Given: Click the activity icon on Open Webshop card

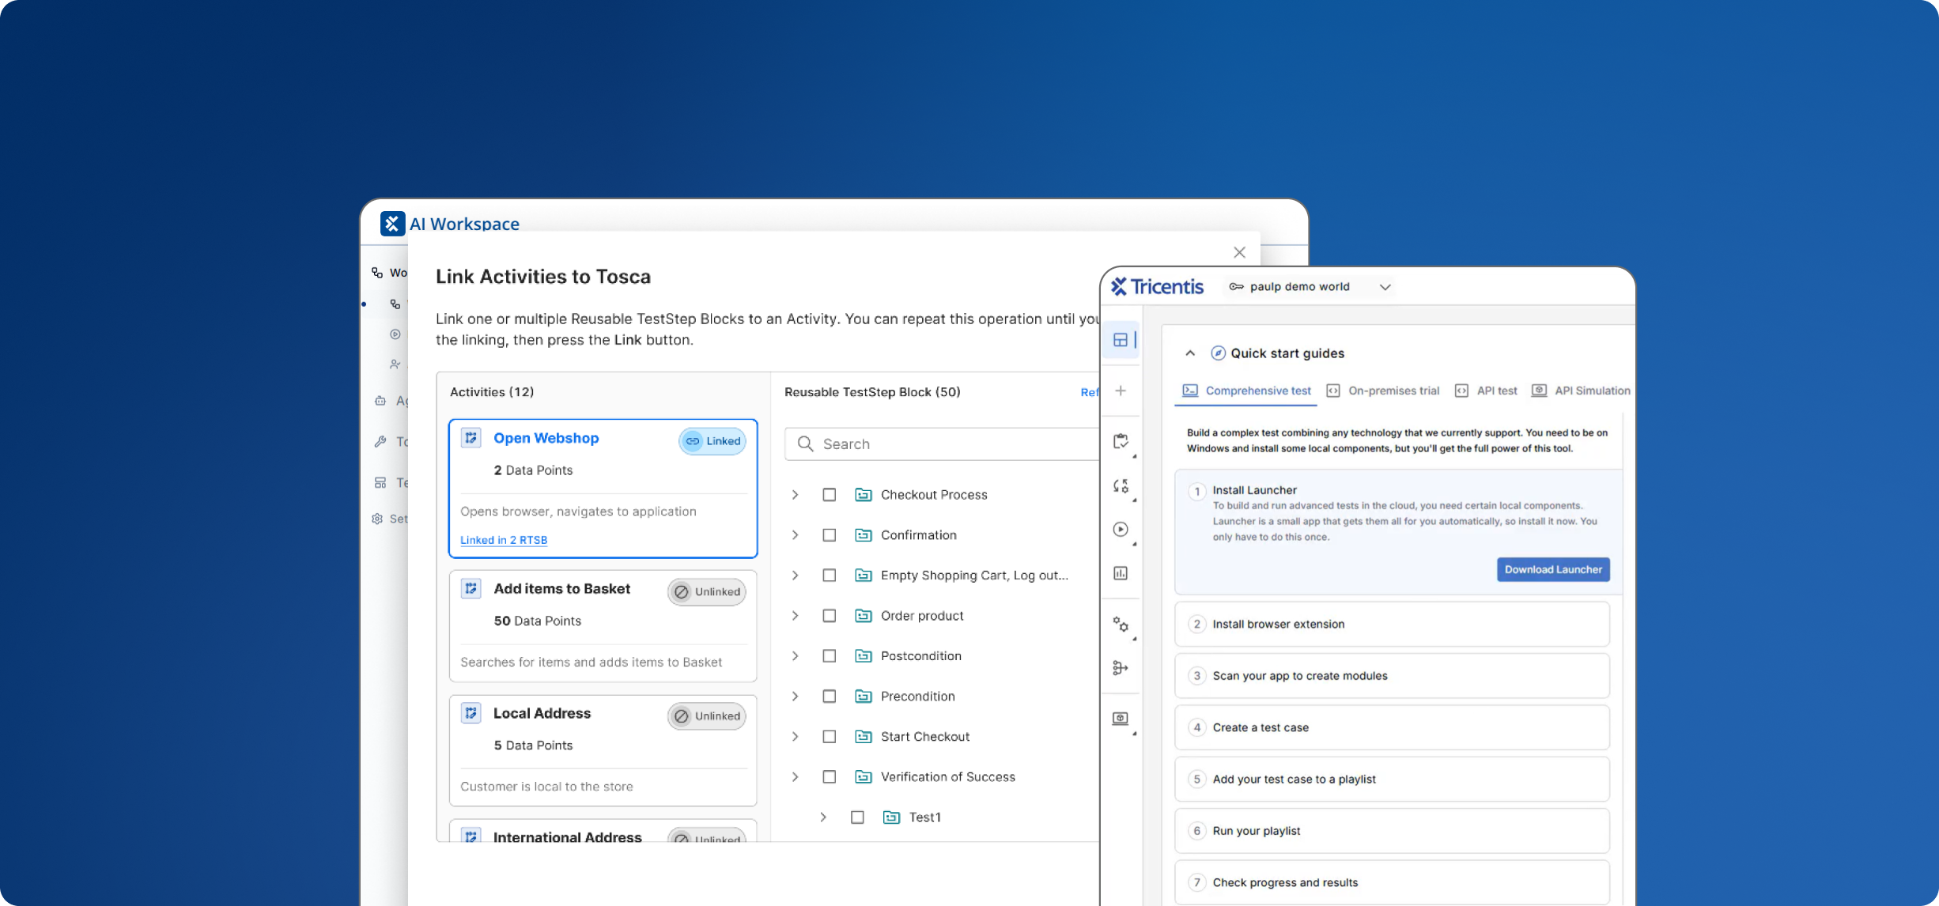Looking at the screenshot, I should tap(471, 438).
